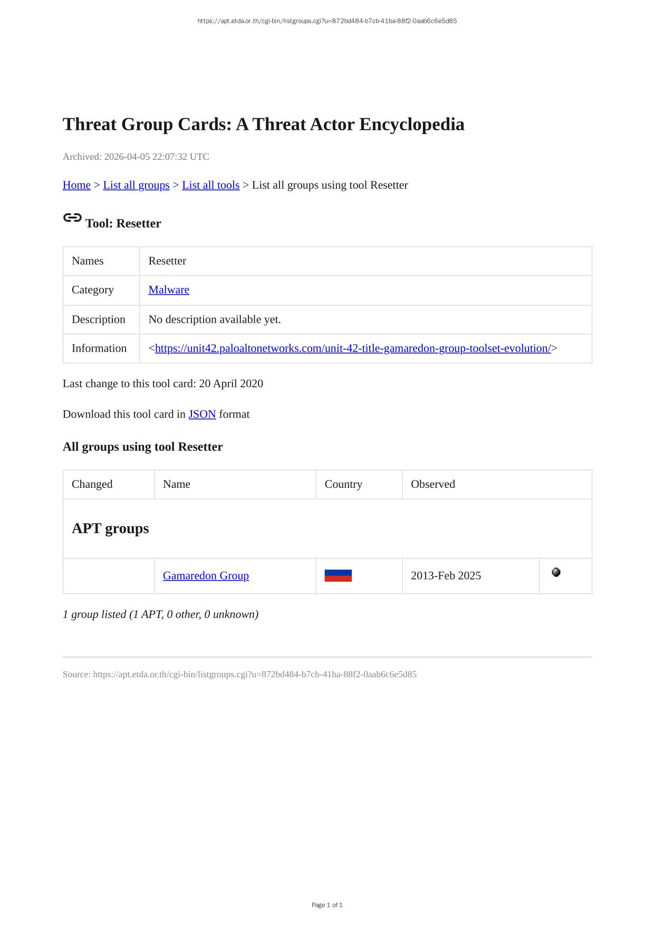Open the Gamaredon Group page

(x=206, y=576)
